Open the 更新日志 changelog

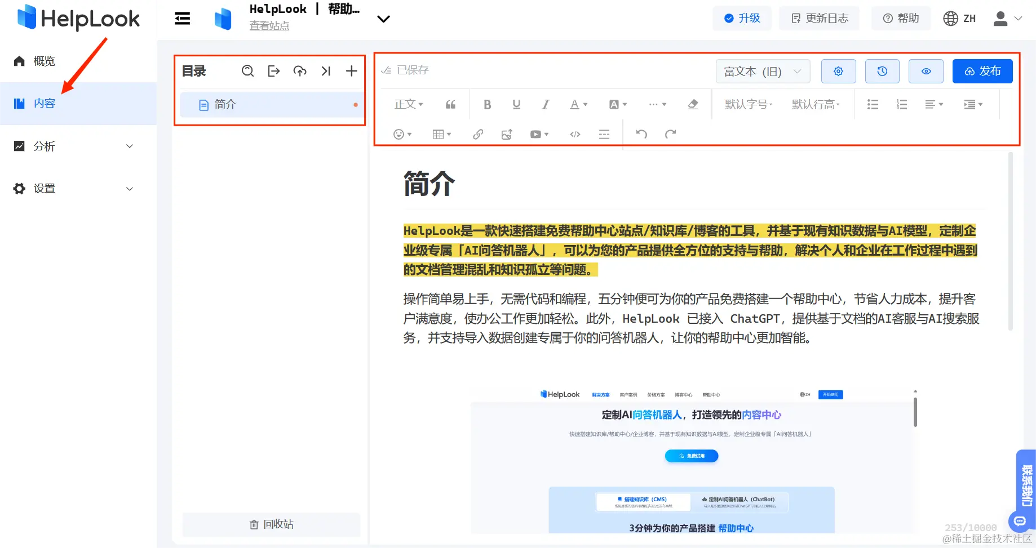pos(820,19)
